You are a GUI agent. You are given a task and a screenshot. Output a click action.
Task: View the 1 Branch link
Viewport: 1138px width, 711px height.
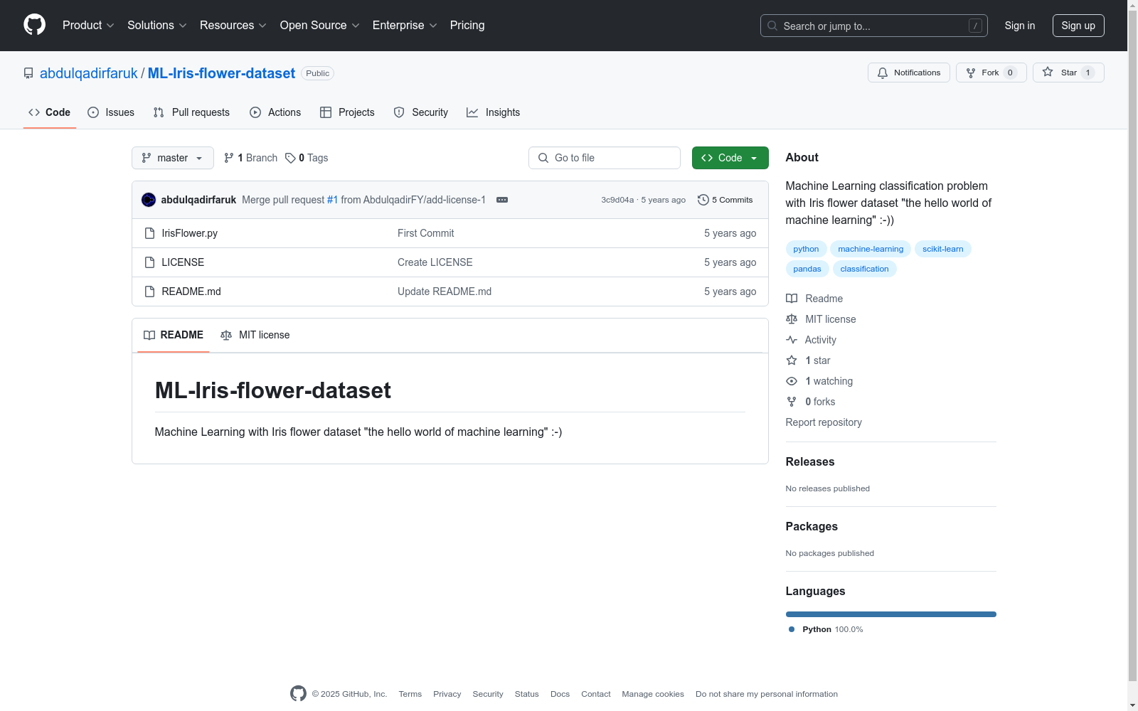[x=250, y=158]
